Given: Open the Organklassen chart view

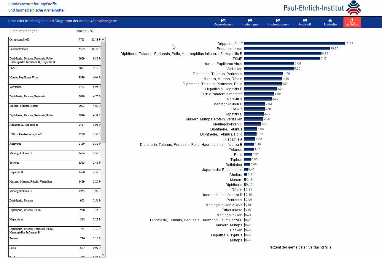Looking at the screenshot, I should (223, 20).
